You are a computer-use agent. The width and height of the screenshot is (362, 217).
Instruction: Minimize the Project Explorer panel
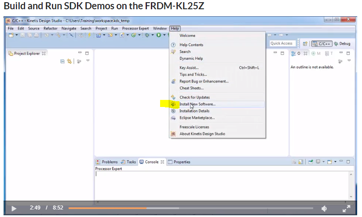(80, 53)
